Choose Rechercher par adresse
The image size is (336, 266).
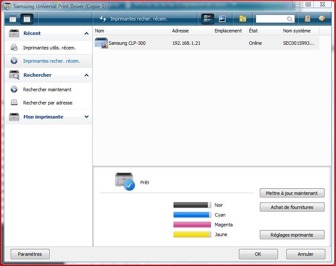(x=48, y=103)
